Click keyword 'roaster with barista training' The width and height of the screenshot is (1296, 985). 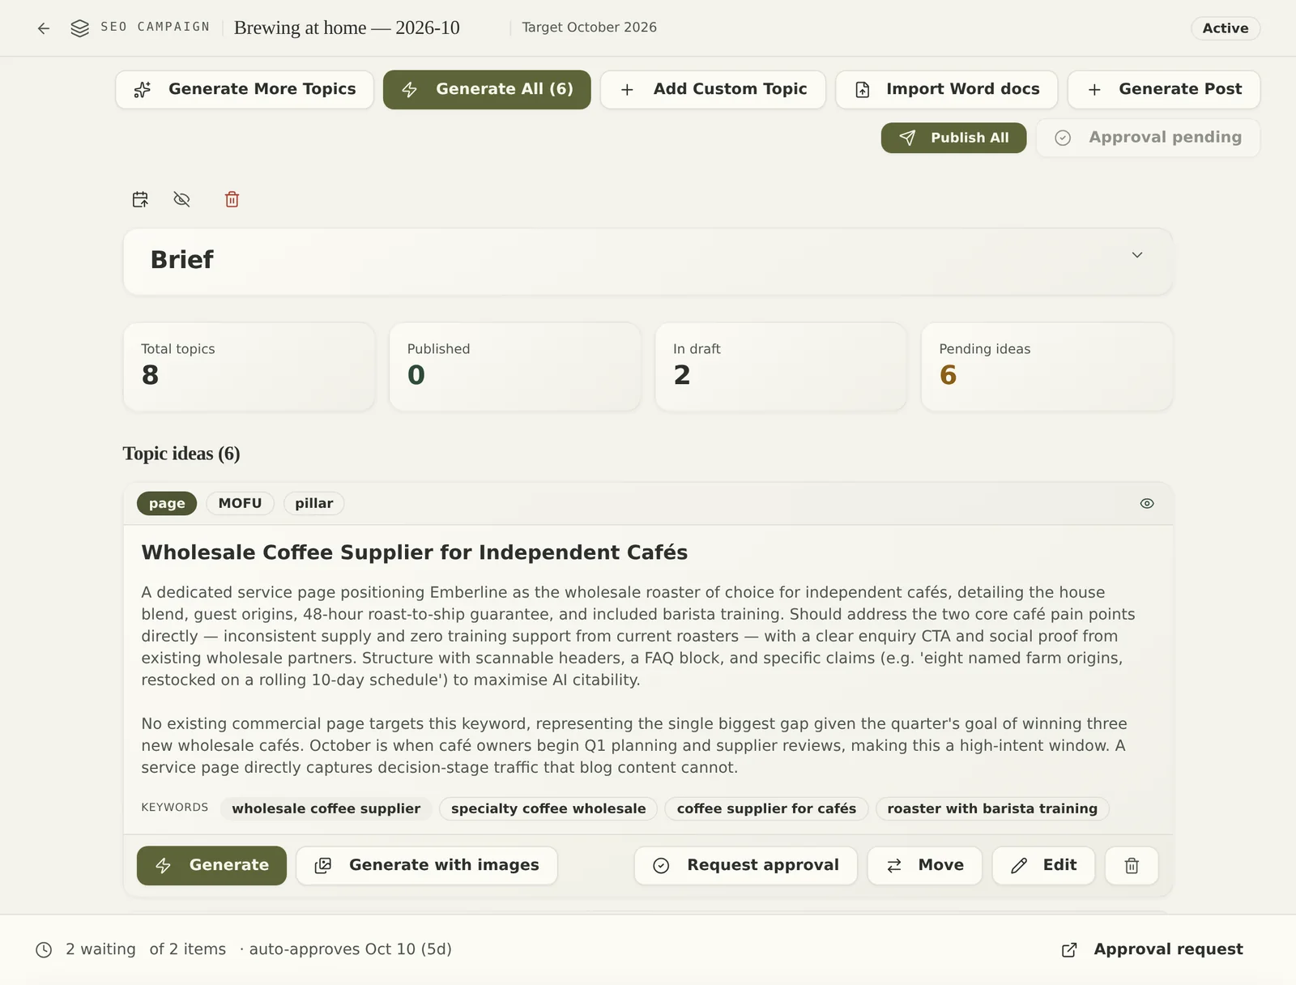click(992, 808)
